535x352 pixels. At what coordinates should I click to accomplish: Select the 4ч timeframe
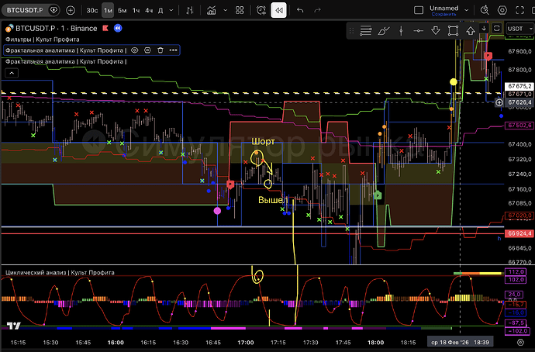pos(148,10)
